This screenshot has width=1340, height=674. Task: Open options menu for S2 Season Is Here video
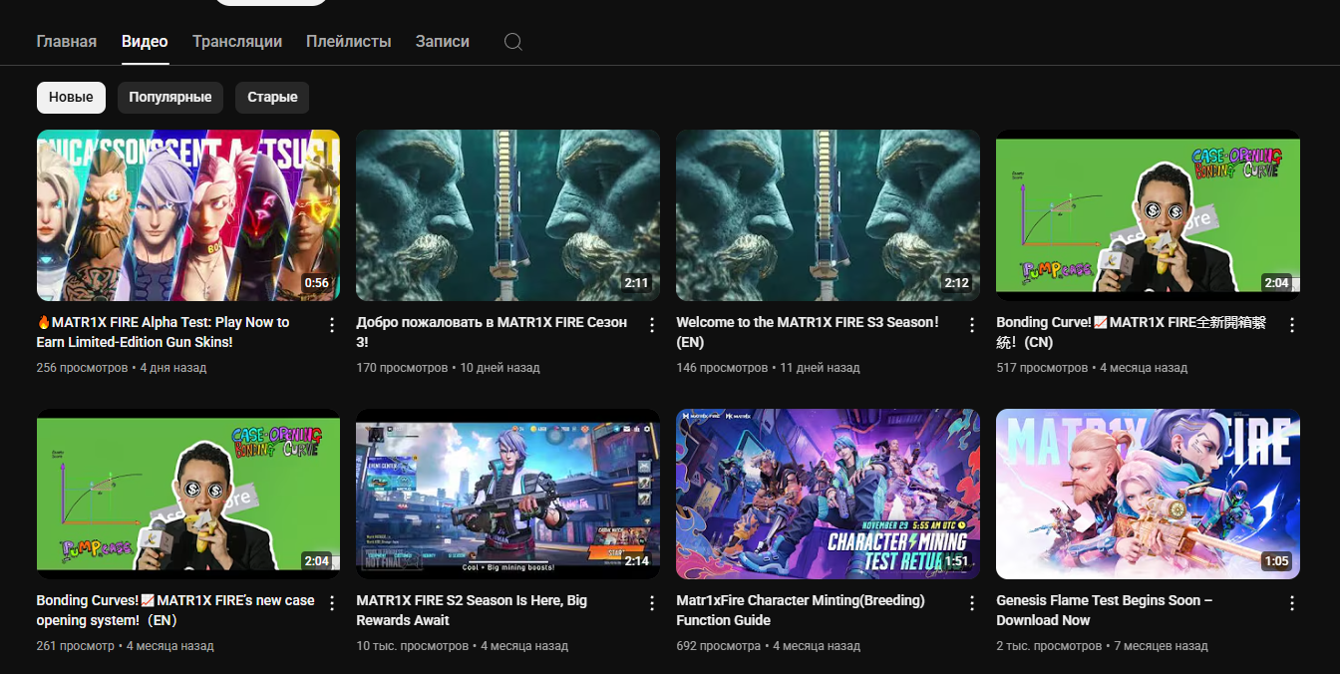pyautogui.click(x=652, y=603)
